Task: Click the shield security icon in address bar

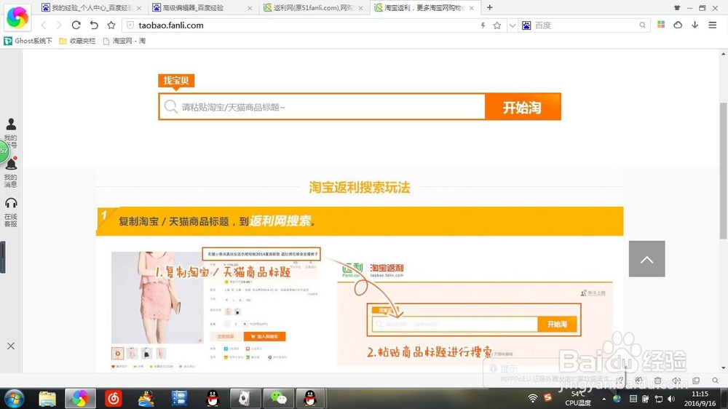Action: [x=130, y=25]
